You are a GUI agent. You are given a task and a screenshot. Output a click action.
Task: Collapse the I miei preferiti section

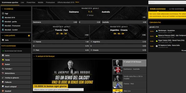pyautogui.click(x=3, y=36)
